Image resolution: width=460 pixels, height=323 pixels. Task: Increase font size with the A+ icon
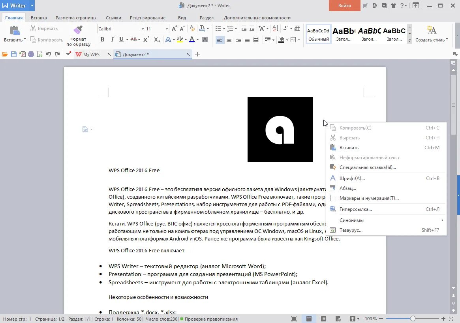click(174, 28)
